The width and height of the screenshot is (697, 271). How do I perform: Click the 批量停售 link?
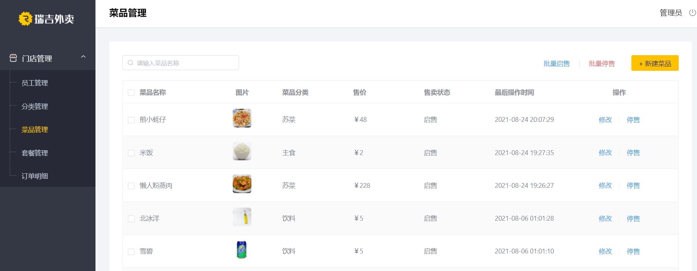click(x=602, y=64)
